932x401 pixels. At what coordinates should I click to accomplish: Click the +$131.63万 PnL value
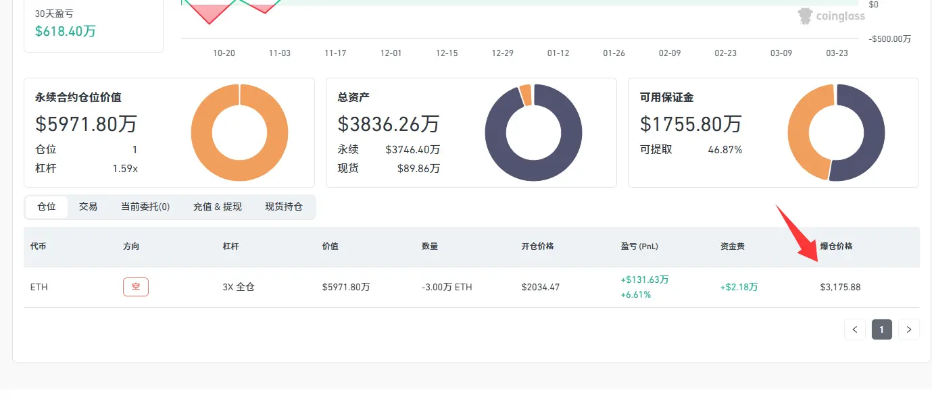pyautogui.click(x=644, y=279)
